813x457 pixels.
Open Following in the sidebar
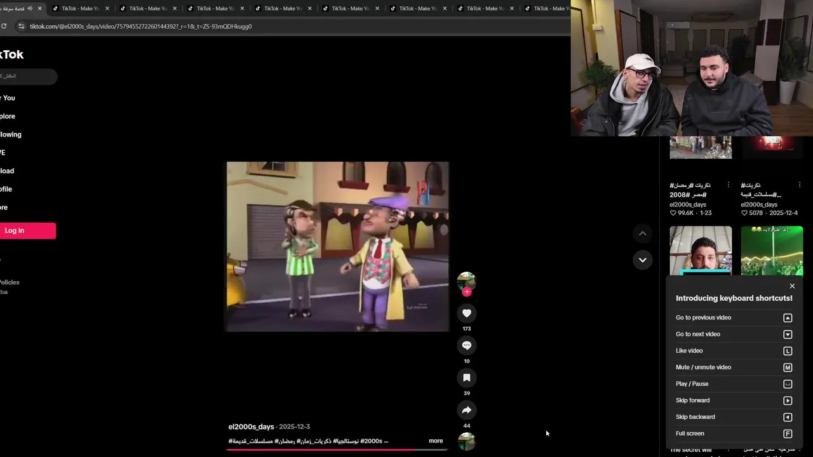[x=11, y=135]
